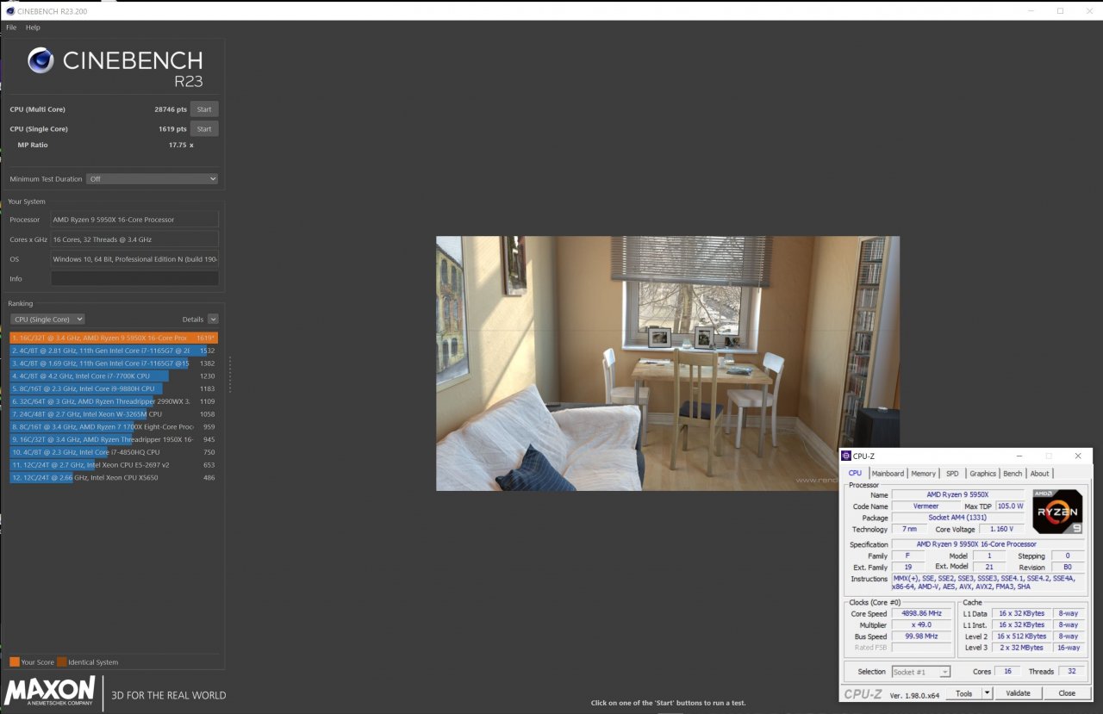This screenshot has width=1103, height=714.
Task: Click the Validate button in CPU-Z
Action: [x=1018, y=693]
